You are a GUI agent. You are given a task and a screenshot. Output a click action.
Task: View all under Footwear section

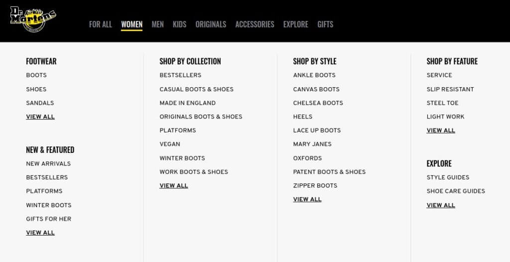click(x=40, y=117)
